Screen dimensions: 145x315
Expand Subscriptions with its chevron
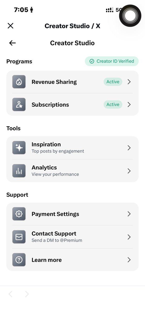tap(129, 104)
